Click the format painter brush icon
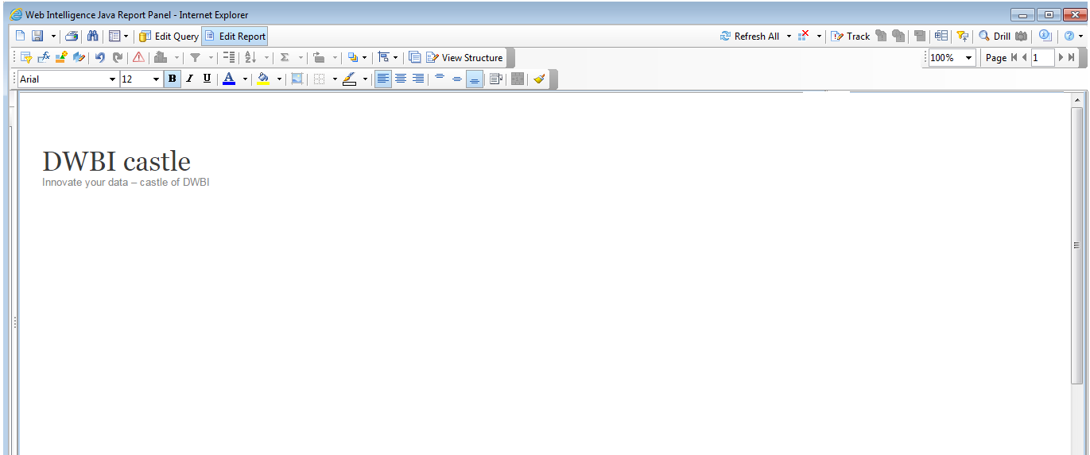The image size is (1090, 455). pyautogui.click(x=539, y=79)
